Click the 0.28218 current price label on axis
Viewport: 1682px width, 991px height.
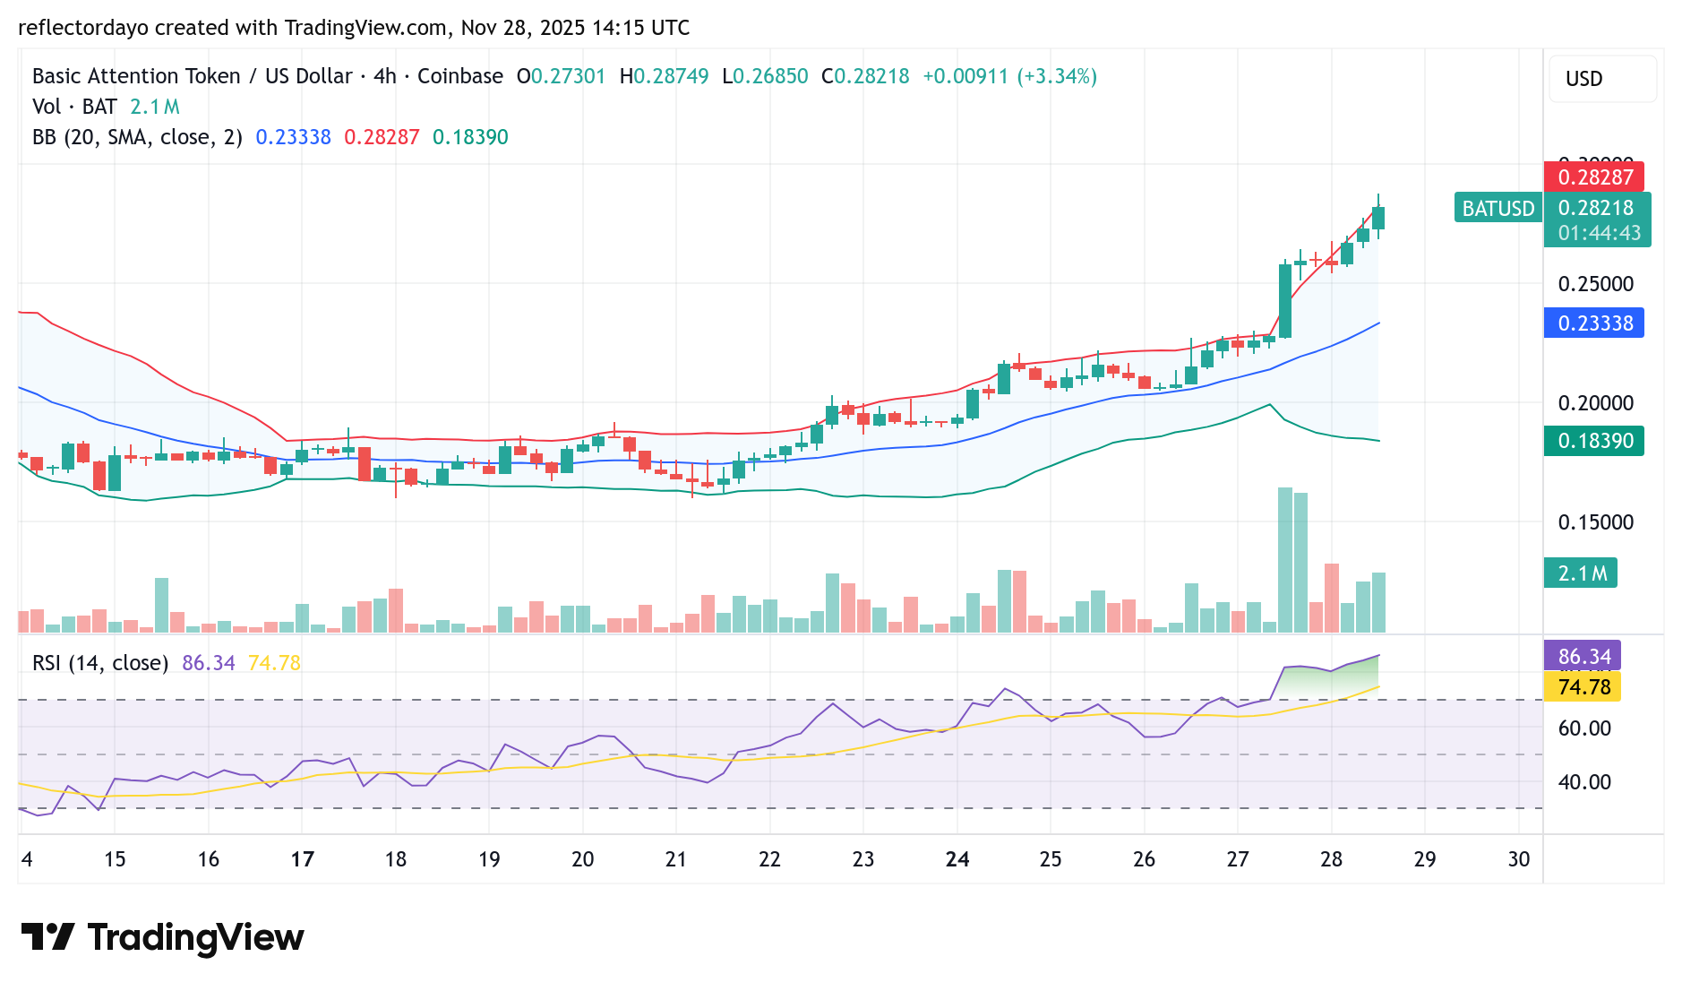1597,208
